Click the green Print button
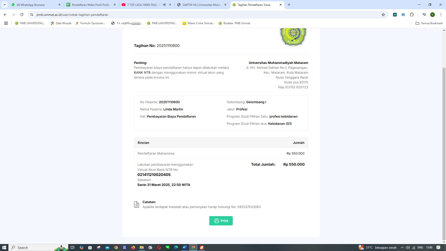446x251 pixels. coord(221,221)
